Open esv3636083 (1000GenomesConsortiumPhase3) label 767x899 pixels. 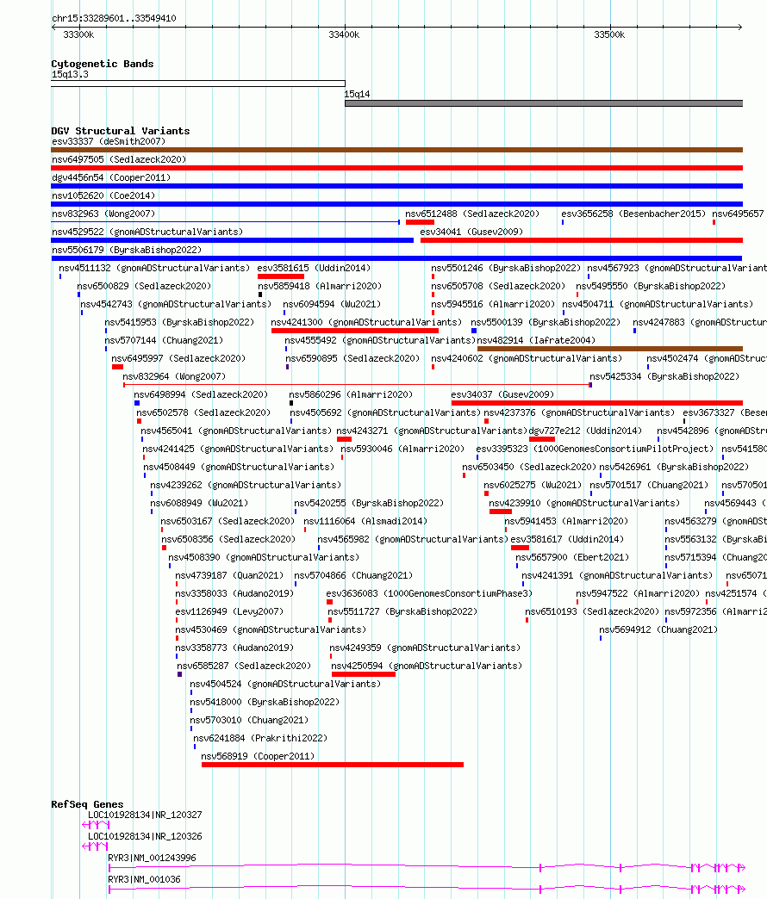pos(429,593)
